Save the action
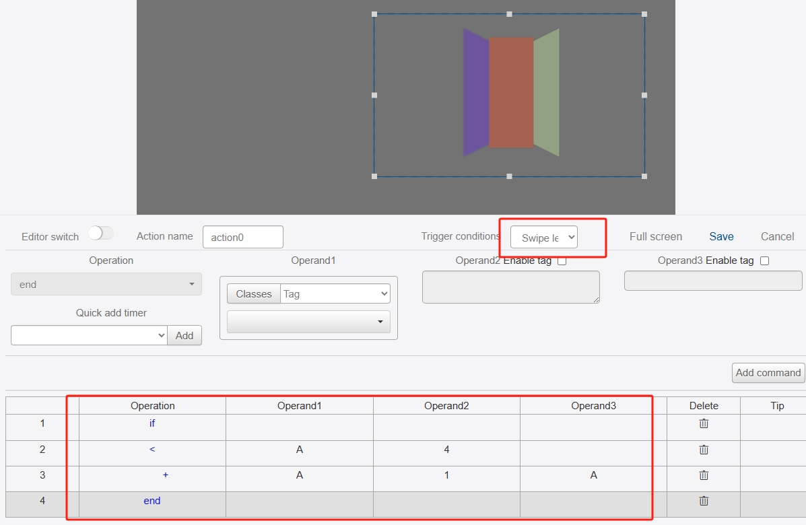806x525 pixels. coord(721,236)
